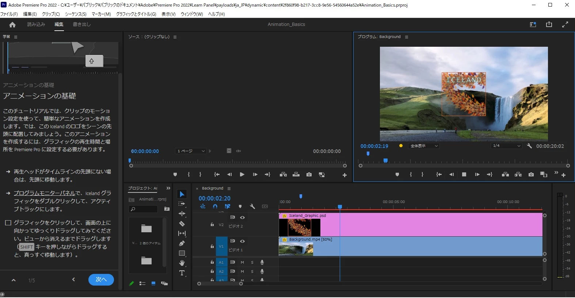Expand more Program transport buttons chevron
This screenshot has width=575, height=298.
[556, 172]
